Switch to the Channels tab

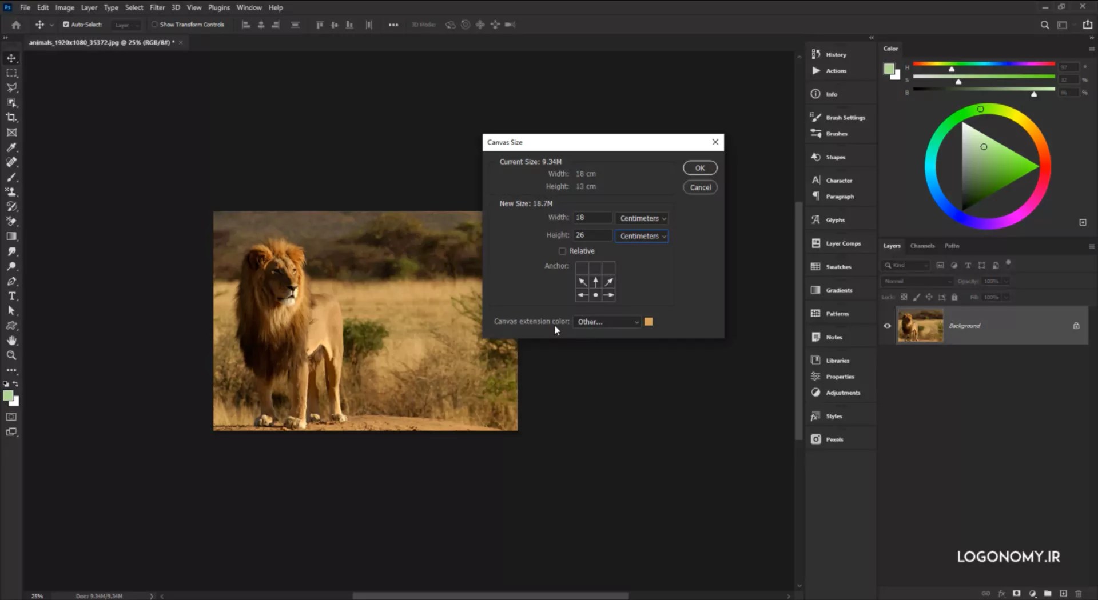pyautogui.click(x=922, y=246)
